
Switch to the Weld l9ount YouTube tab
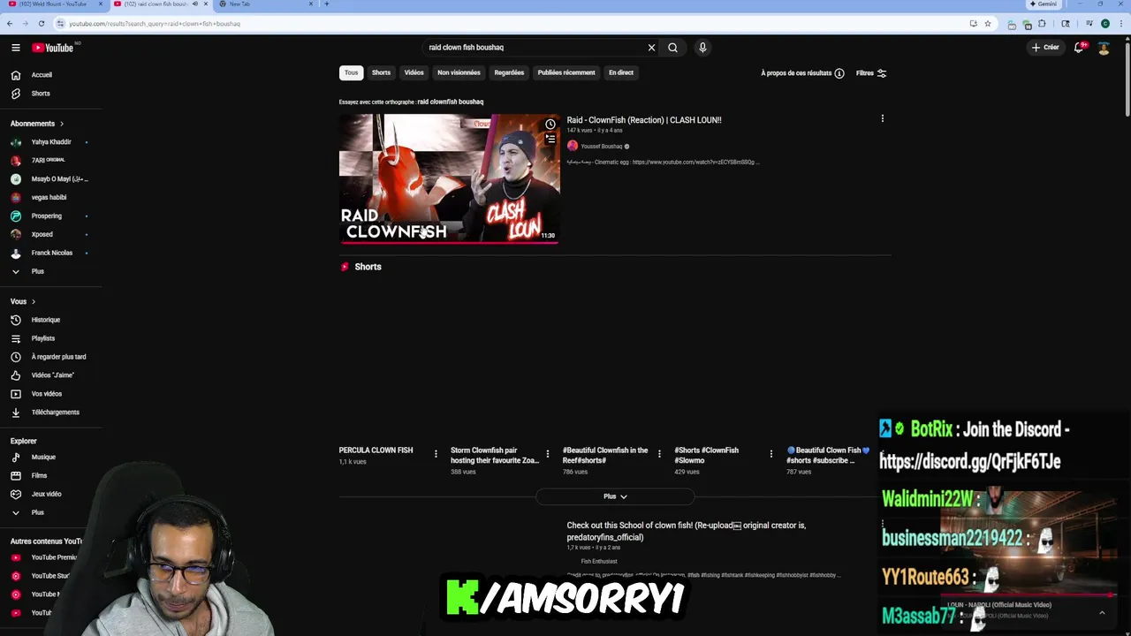pos(53,4)
